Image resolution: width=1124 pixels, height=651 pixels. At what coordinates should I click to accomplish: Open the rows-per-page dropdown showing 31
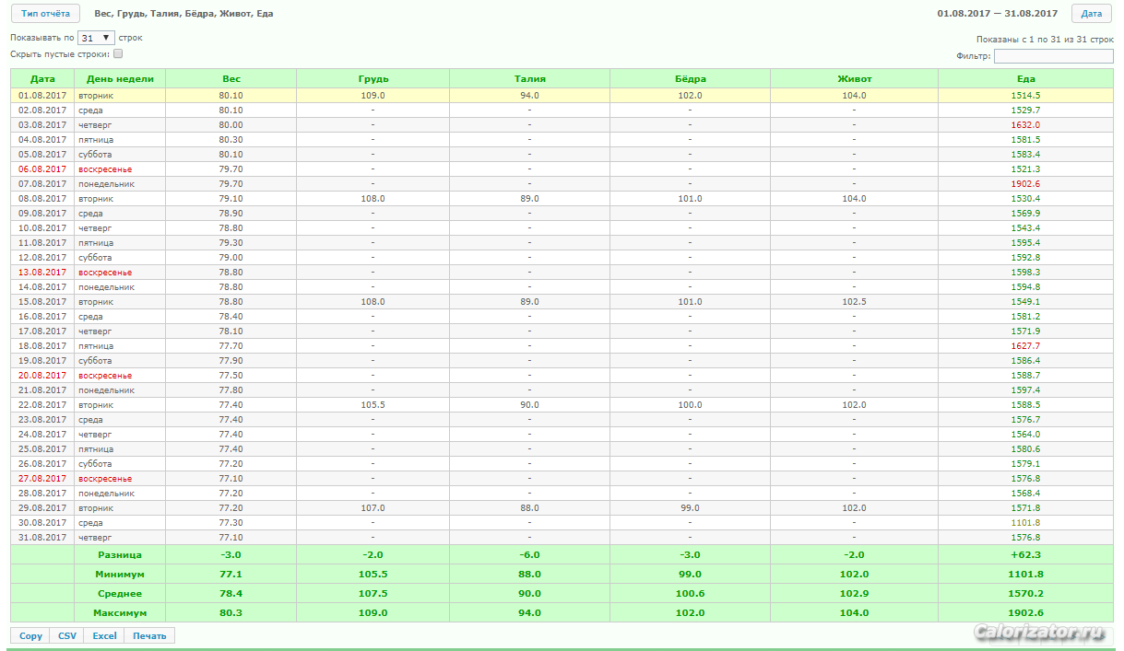[x=96, y=38]
